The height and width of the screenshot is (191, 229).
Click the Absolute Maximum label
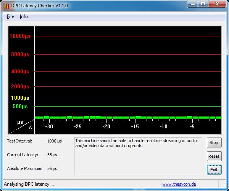[x=25, y=168]
